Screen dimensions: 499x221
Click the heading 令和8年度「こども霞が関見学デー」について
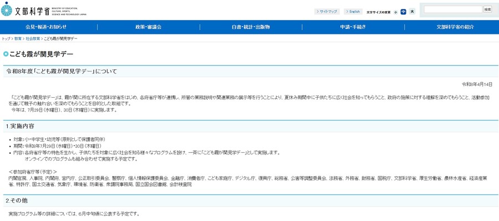tap(62, 71)
